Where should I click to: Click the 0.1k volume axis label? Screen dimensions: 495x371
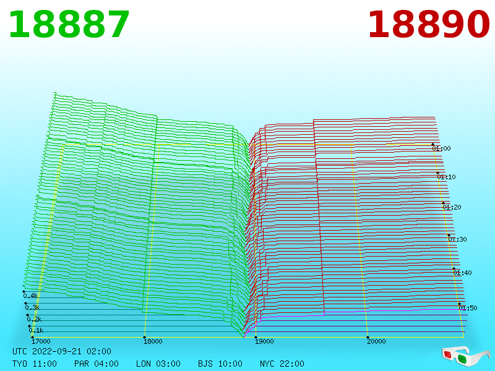click(36, 331)
